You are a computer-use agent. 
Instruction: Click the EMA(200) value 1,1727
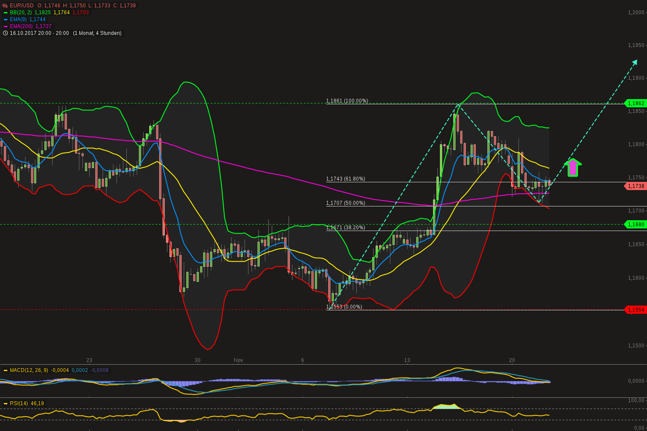tap(44, 26)
